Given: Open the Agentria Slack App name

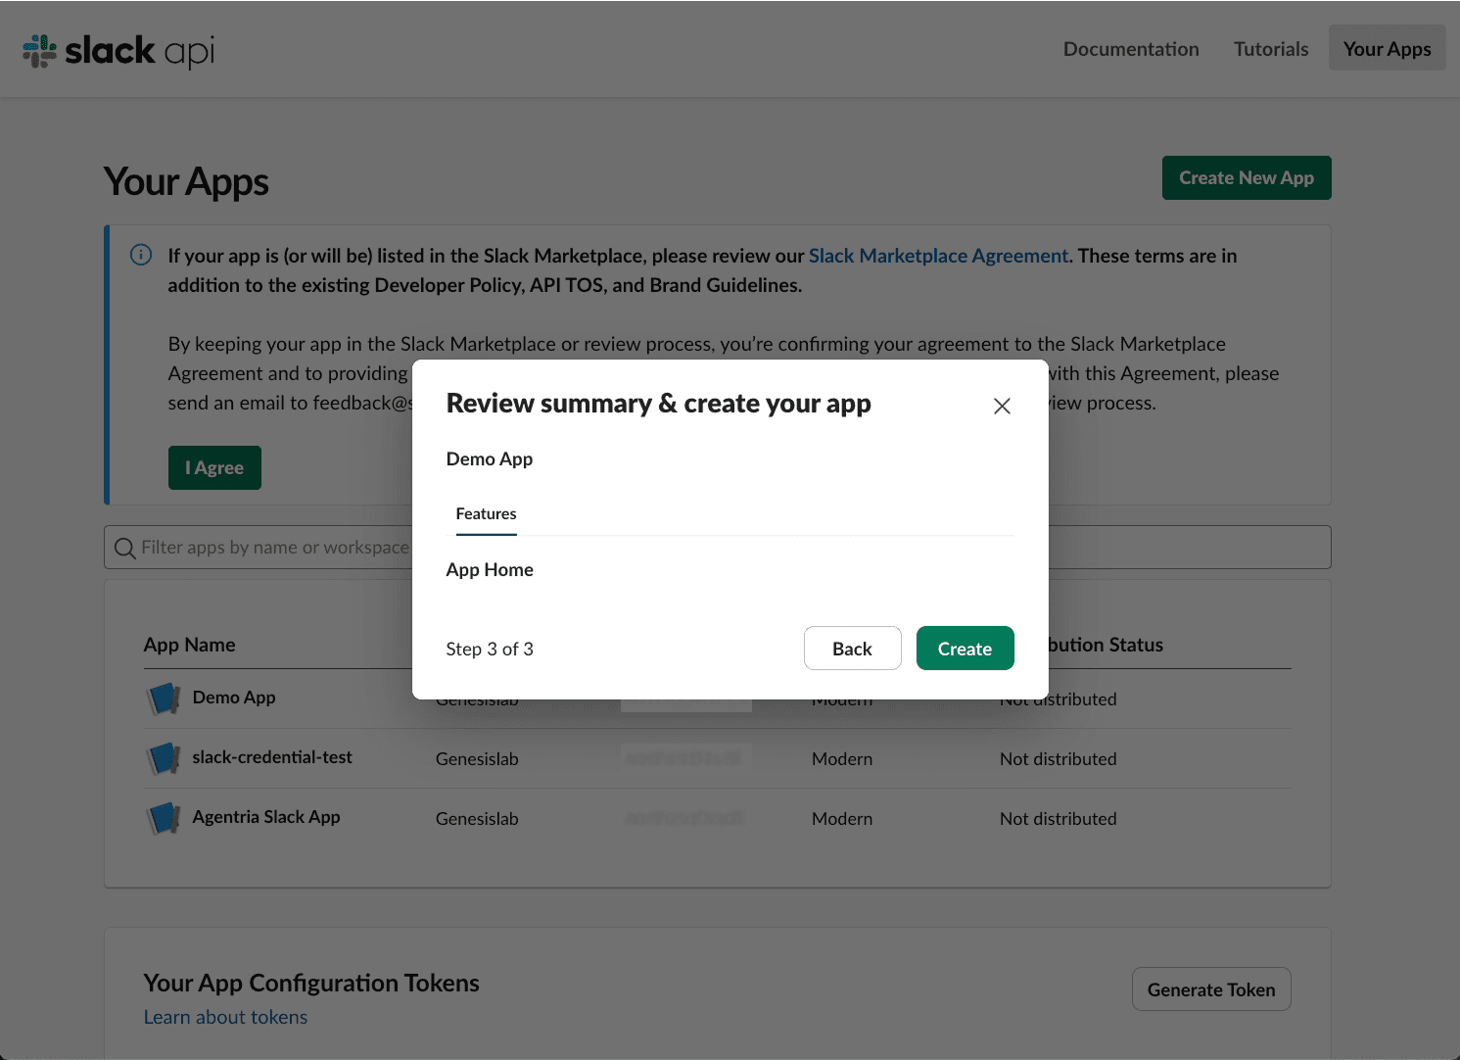Looking at the screenshot, I should coord(266,817).
